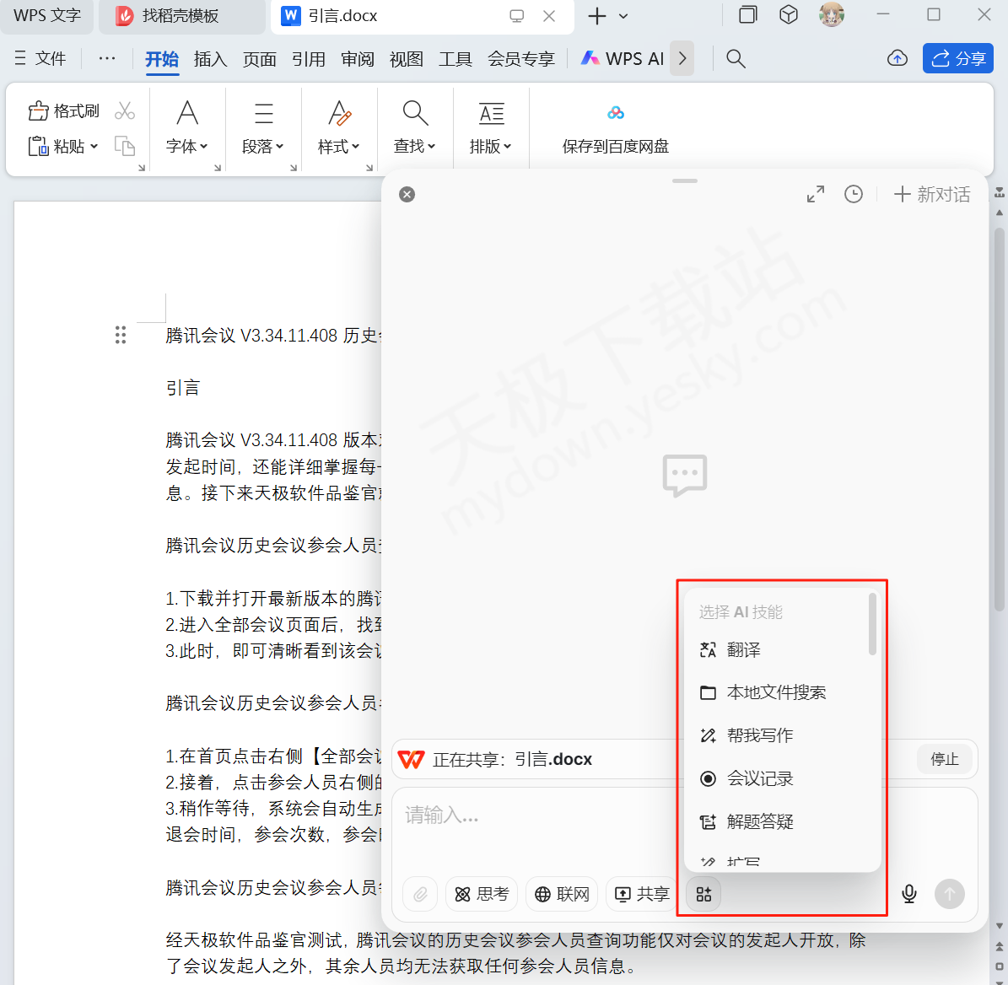
Task: Click the AI panel top drag handle
Action: point(685,180)
